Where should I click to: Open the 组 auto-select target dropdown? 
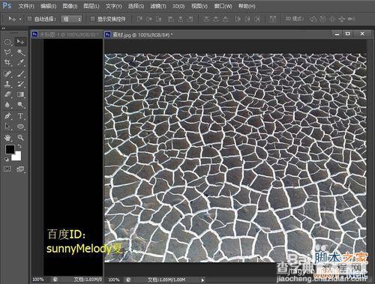point(71,19)
